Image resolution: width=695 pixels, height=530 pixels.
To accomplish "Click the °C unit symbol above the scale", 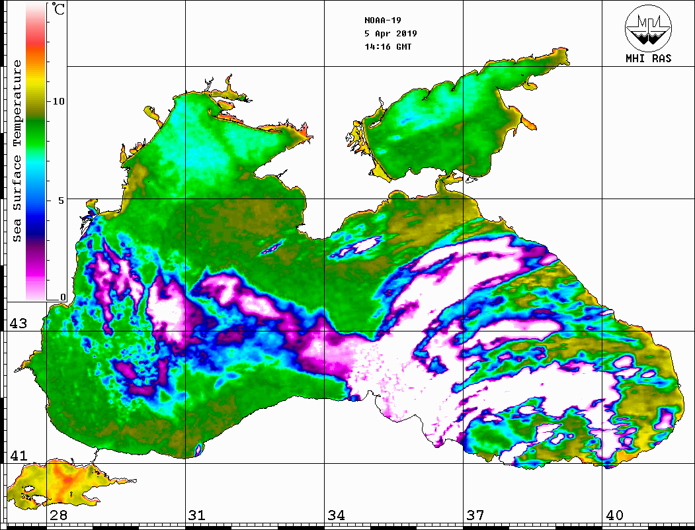I will [60, 11].
